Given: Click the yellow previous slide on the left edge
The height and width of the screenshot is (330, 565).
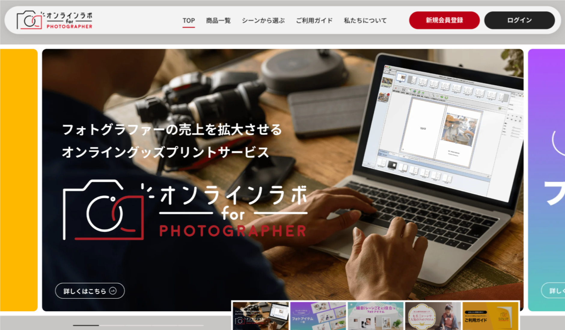Looking at the screenshot, I should (x=19, y=180).
